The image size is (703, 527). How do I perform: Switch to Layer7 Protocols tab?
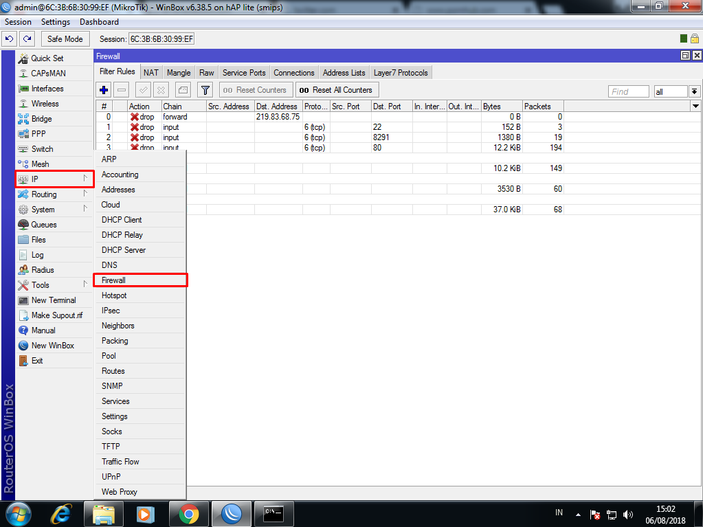[x=401, y=73]
